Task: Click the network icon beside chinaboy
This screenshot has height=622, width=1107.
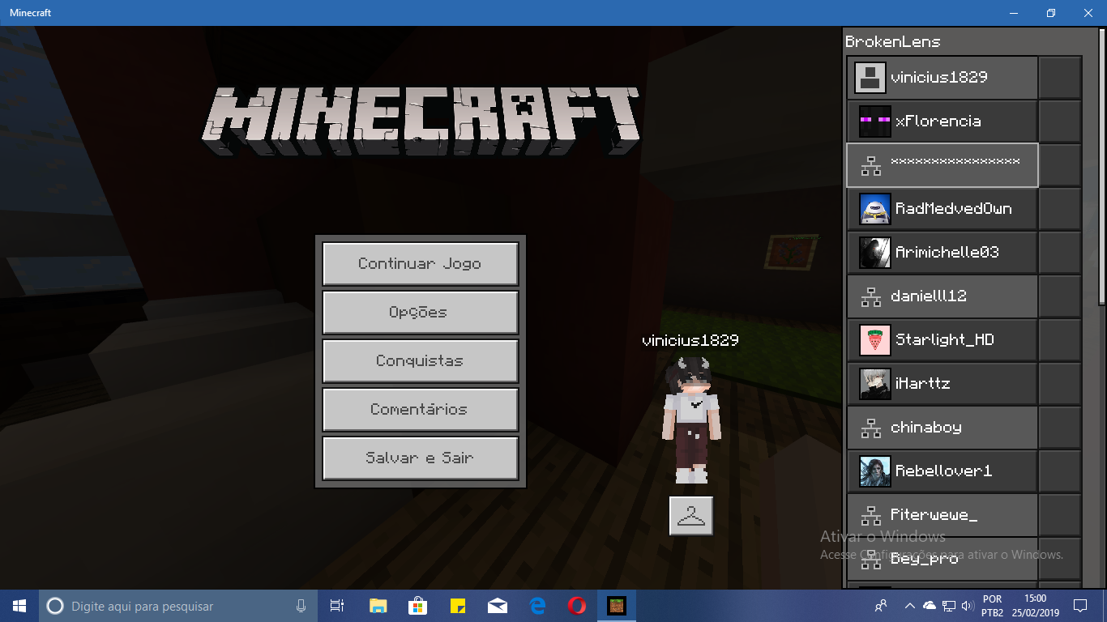Action: pos(870,428)
